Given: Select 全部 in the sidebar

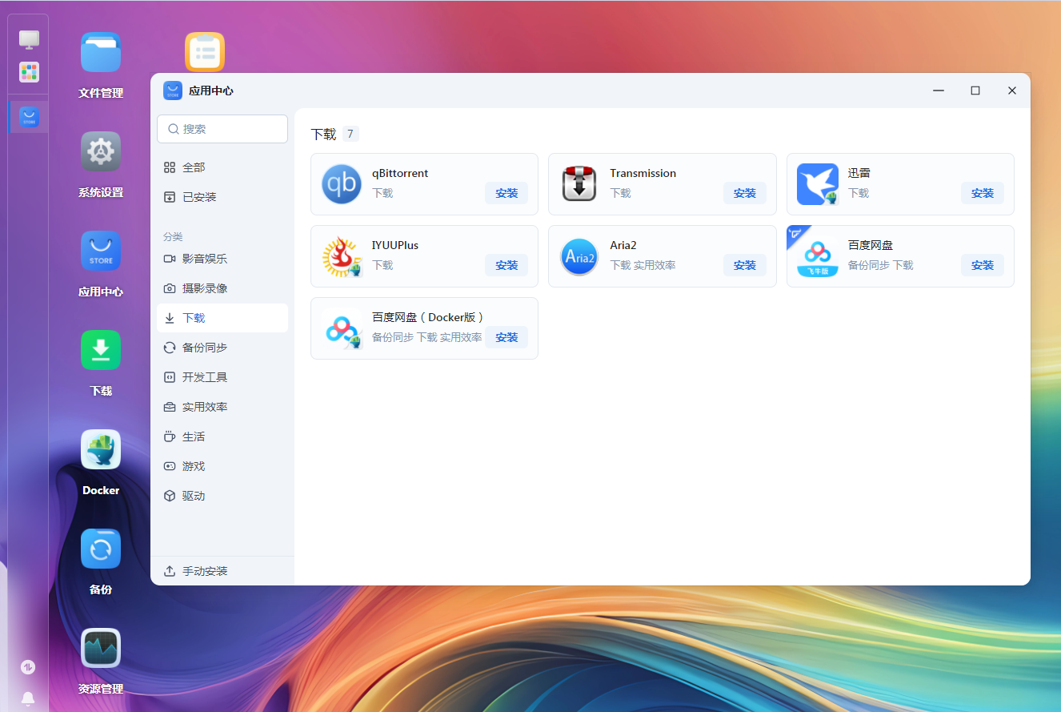Looking at the screenshot, I should pos(222,167).
